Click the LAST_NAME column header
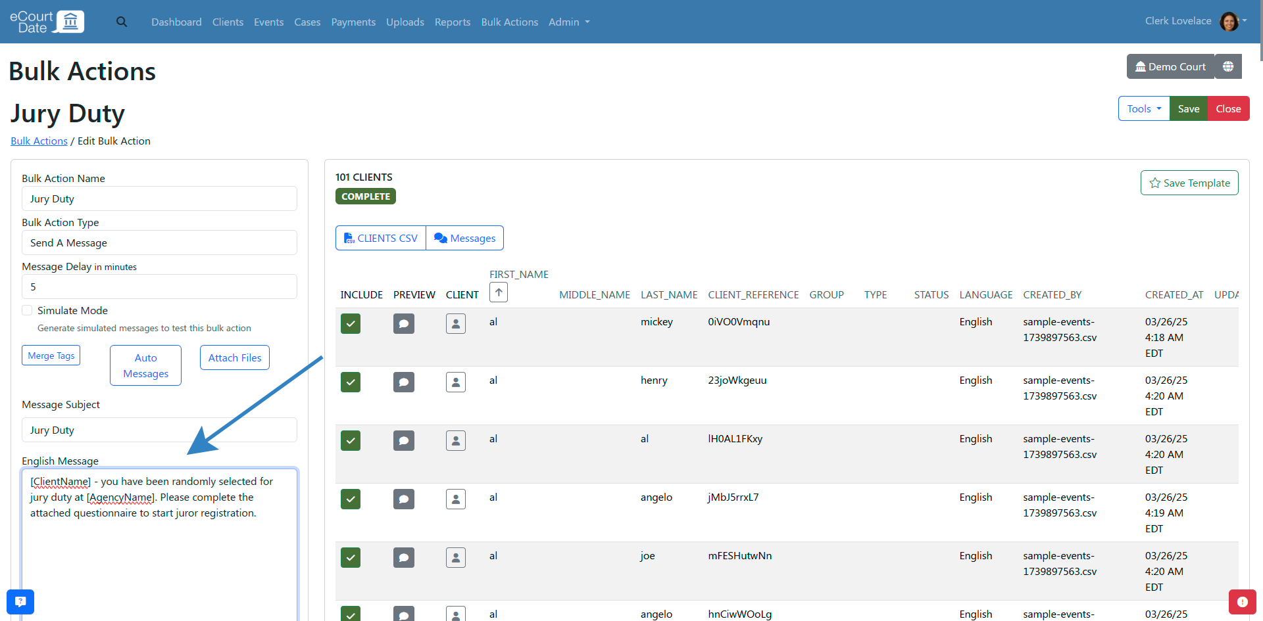Screen dimensions: 1263x621 [669, 294]
